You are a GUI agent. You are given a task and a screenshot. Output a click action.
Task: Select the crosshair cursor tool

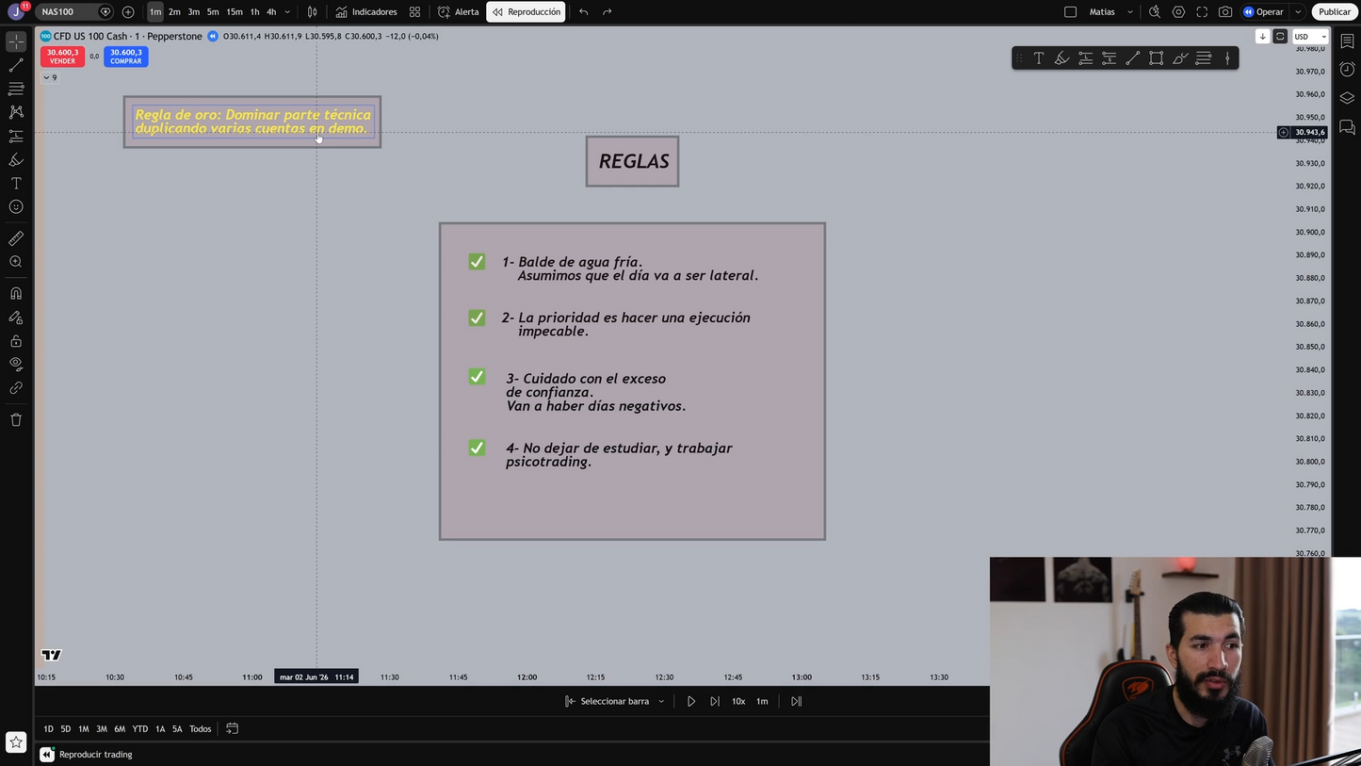coord(16,42)
